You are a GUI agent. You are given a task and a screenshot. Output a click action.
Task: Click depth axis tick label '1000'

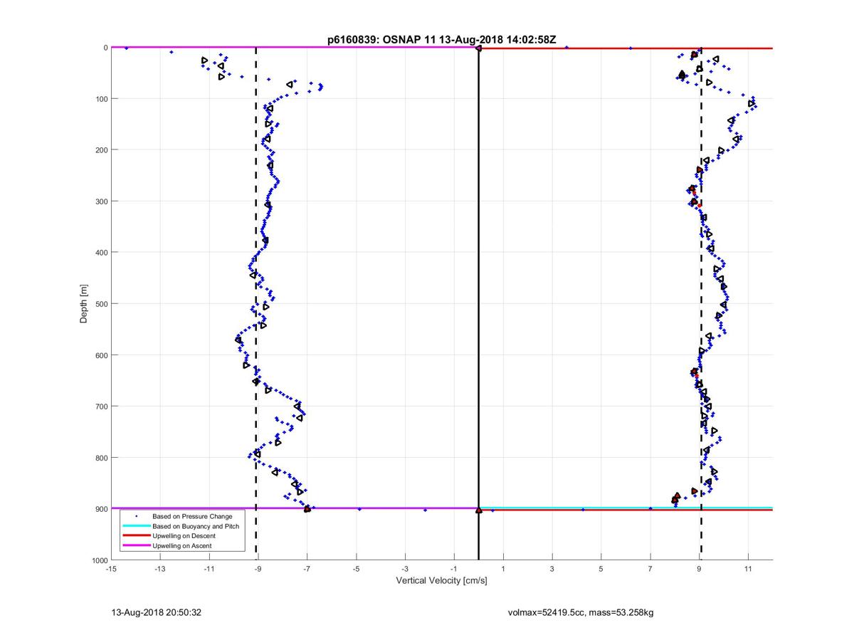(x=98, y=560)
